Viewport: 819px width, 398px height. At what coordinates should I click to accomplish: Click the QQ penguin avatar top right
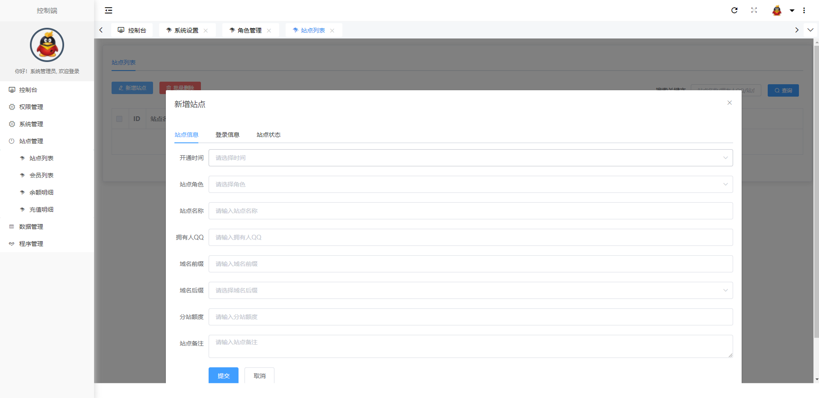click(x=777, y=10)
